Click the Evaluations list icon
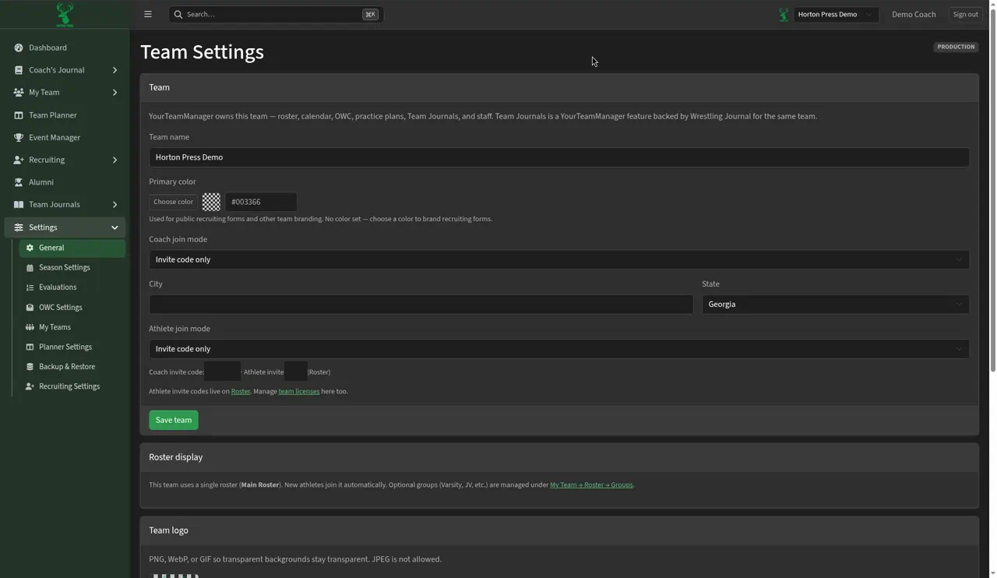The height and width of the screenshot is (578, 997). point(30,287)
